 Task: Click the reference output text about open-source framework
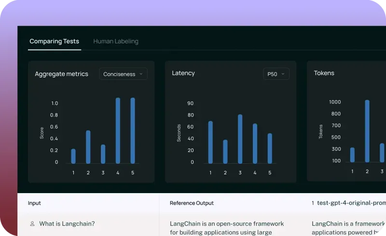click(227, 228)
